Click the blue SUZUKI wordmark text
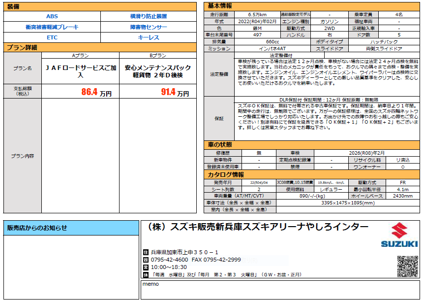Screen dimensions: 424x302 point(399,244)
